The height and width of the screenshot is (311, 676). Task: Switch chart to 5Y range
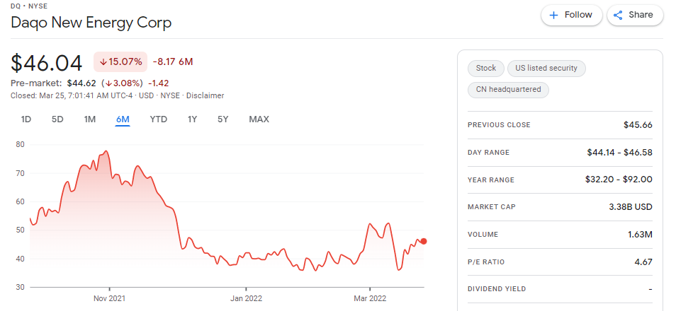click(223, 119)
